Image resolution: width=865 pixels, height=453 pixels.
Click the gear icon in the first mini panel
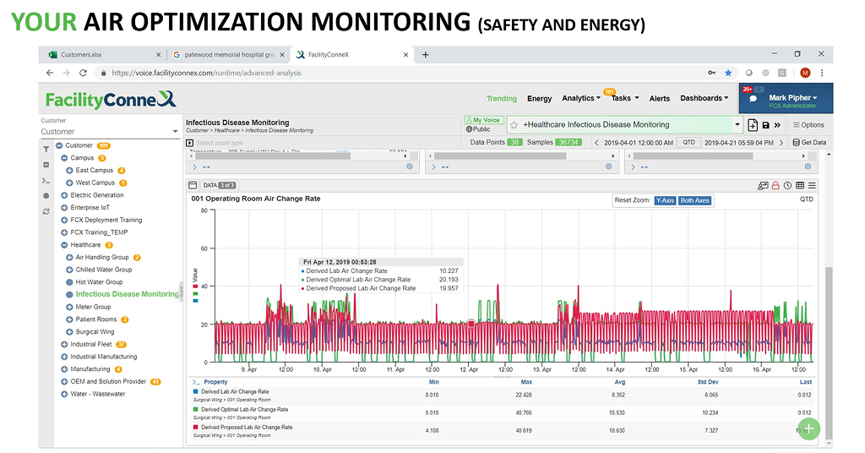[410, 166]
